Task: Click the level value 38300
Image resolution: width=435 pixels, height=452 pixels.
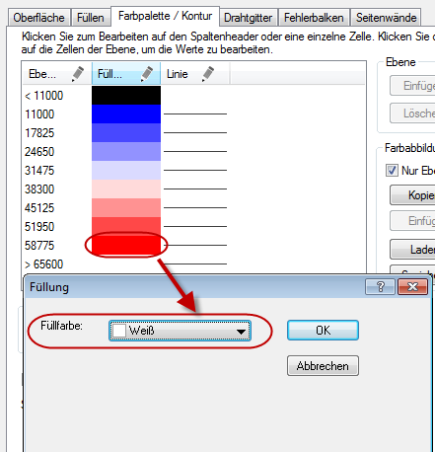Action: (39, 189)
